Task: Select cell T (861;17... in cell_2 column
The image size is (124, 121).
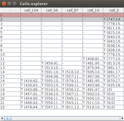Action: [114, 68]
